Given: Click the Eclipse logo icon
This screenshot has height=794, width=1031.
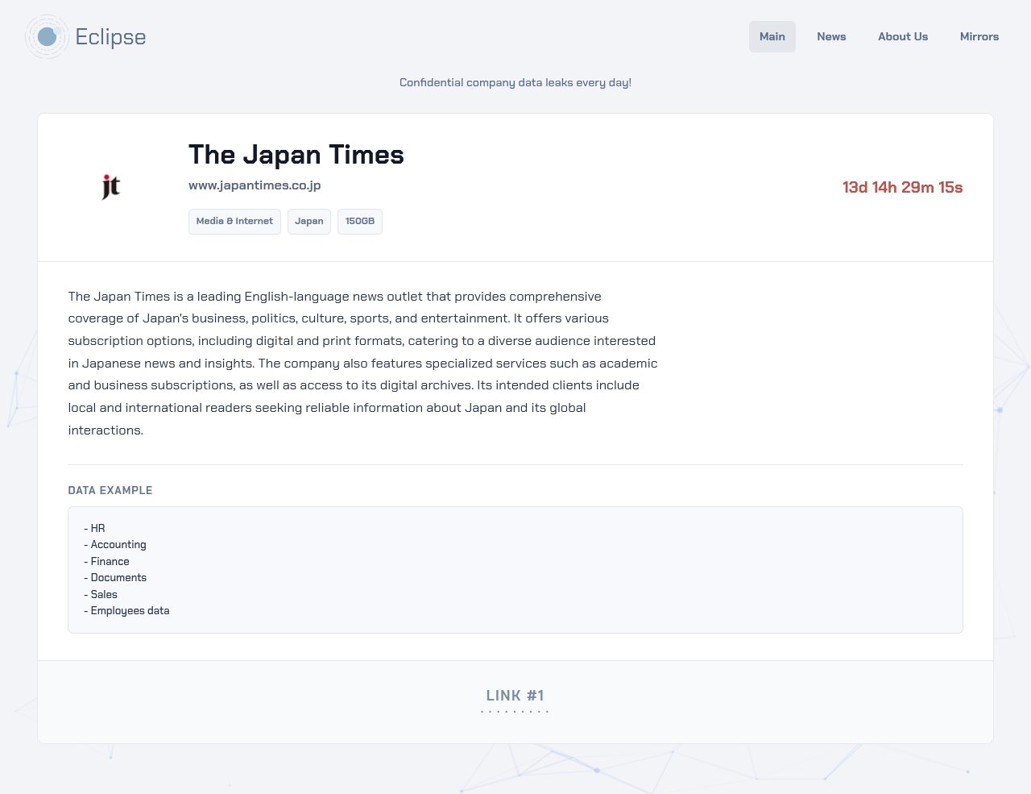Looking at the screenshot, I should point(47,36).
